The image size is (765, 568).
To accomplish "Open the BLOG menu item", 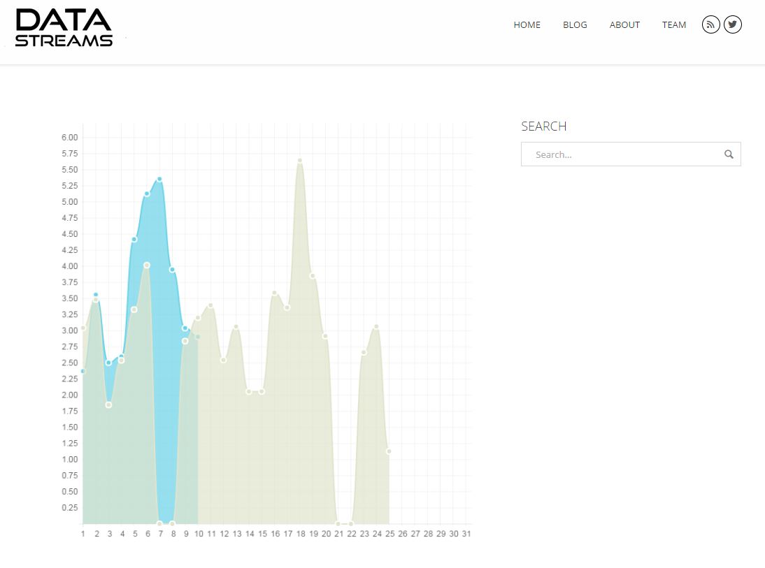I will 575,25.
